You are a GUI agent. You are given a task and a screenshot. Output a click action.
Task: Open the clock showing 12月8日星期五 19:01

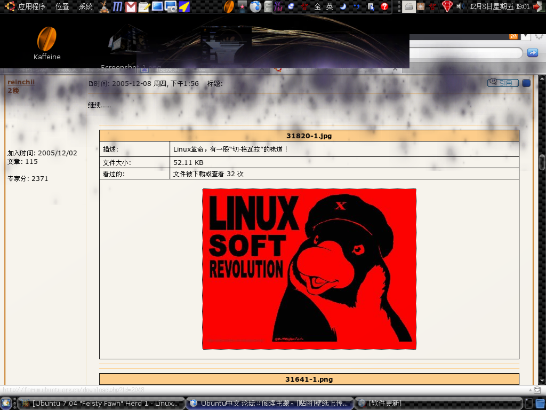(x=500, y=6)
